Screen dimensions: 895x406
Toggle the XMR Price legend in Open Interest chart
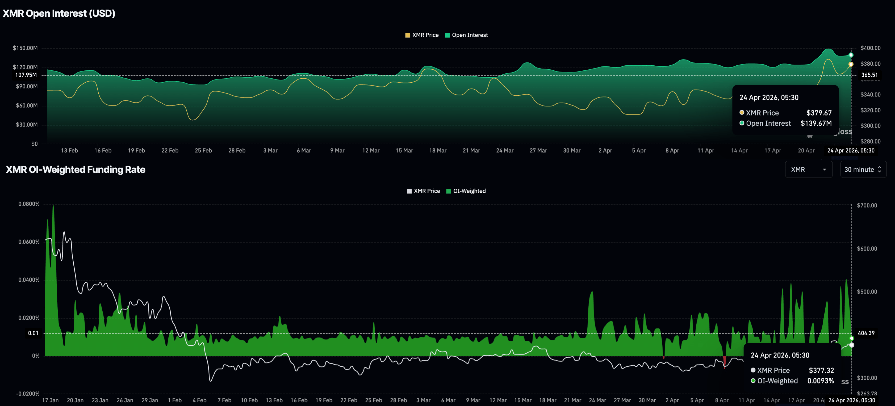point(425,35)
